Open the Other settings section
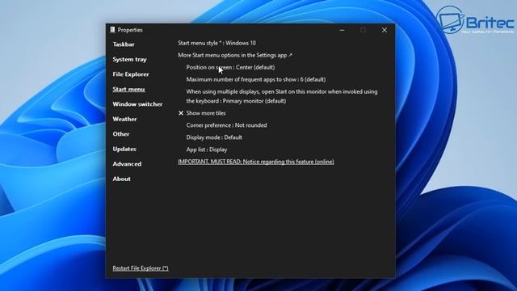This screenshot has width=517, height=291. pos(121,134)
